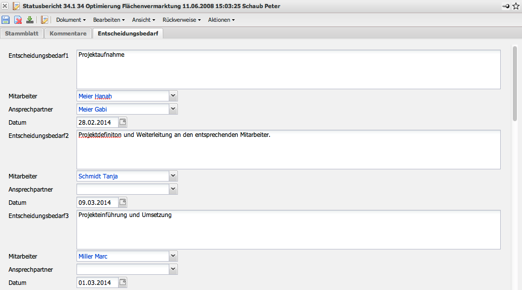Screen dimensions: 522x290
Task: Open the Rückverweise menu
Action: pos(181,20)
